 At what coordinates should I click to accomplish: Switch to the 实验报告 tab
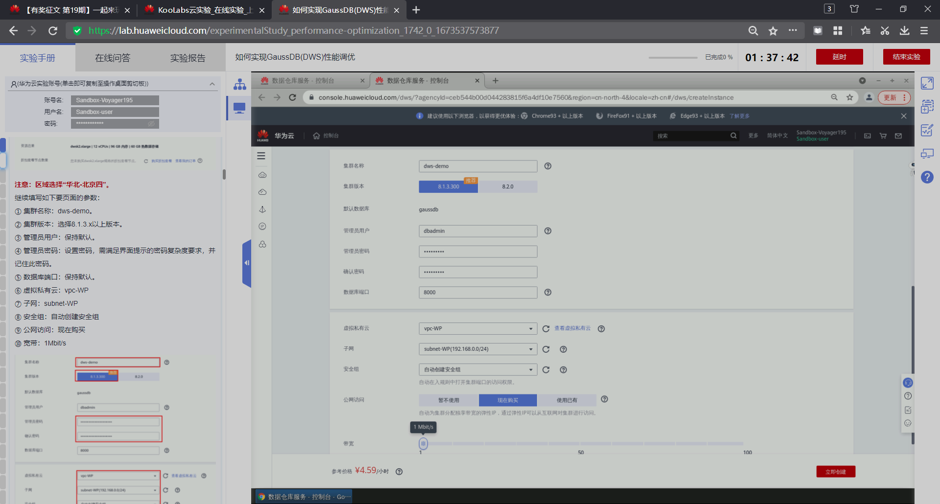tap(188, 58)
